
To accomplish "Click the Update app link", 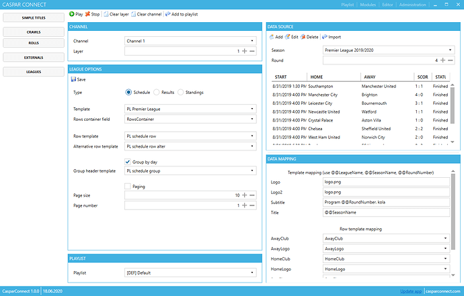I will tap(411, 291).
